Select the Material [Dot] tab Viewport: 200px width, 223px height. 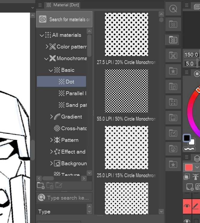pyautogui.click(x=62, y=5)
